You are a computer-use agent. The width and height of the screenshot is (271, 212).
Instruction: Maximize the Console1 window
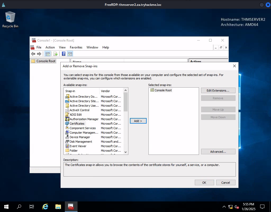pyautogui.click(x=210, y=40)
